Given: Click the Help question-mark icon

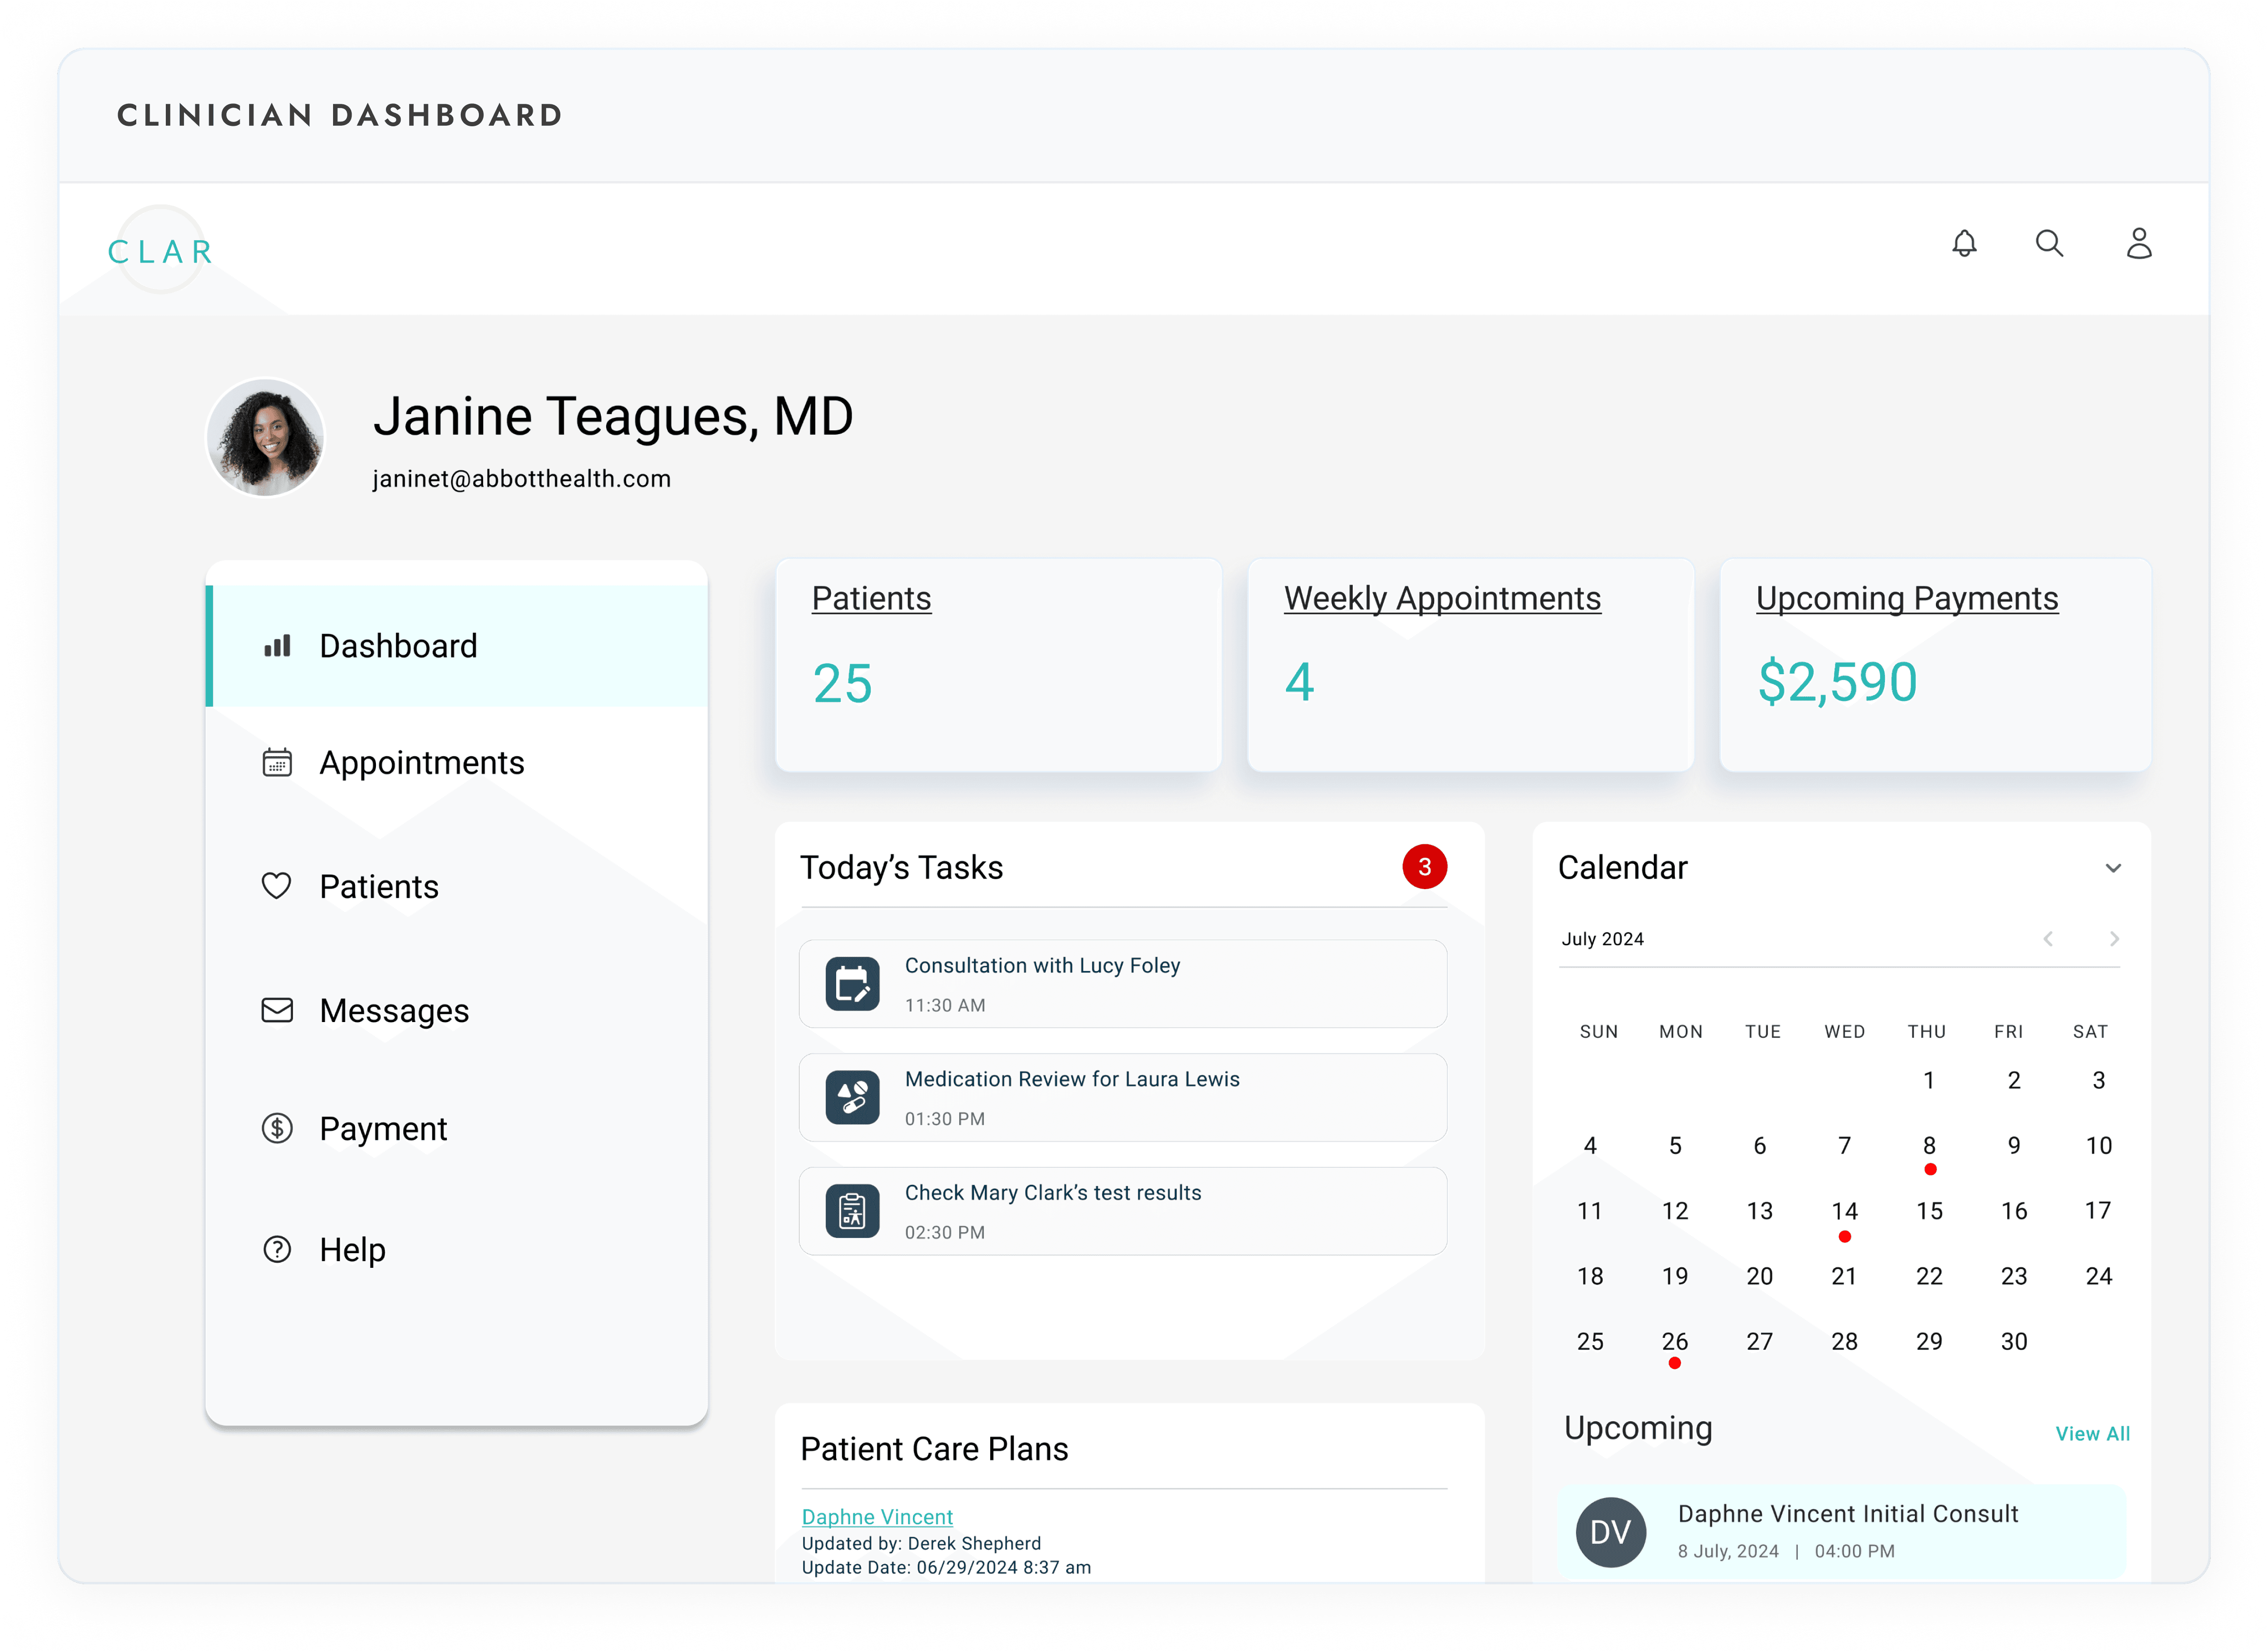Looking at the screenshot, I should 277,1249.
